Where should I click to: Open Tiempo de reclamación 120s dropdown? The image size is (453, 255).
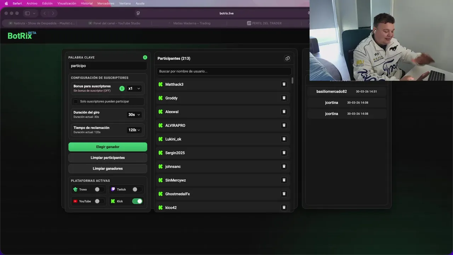coord(134,130)
